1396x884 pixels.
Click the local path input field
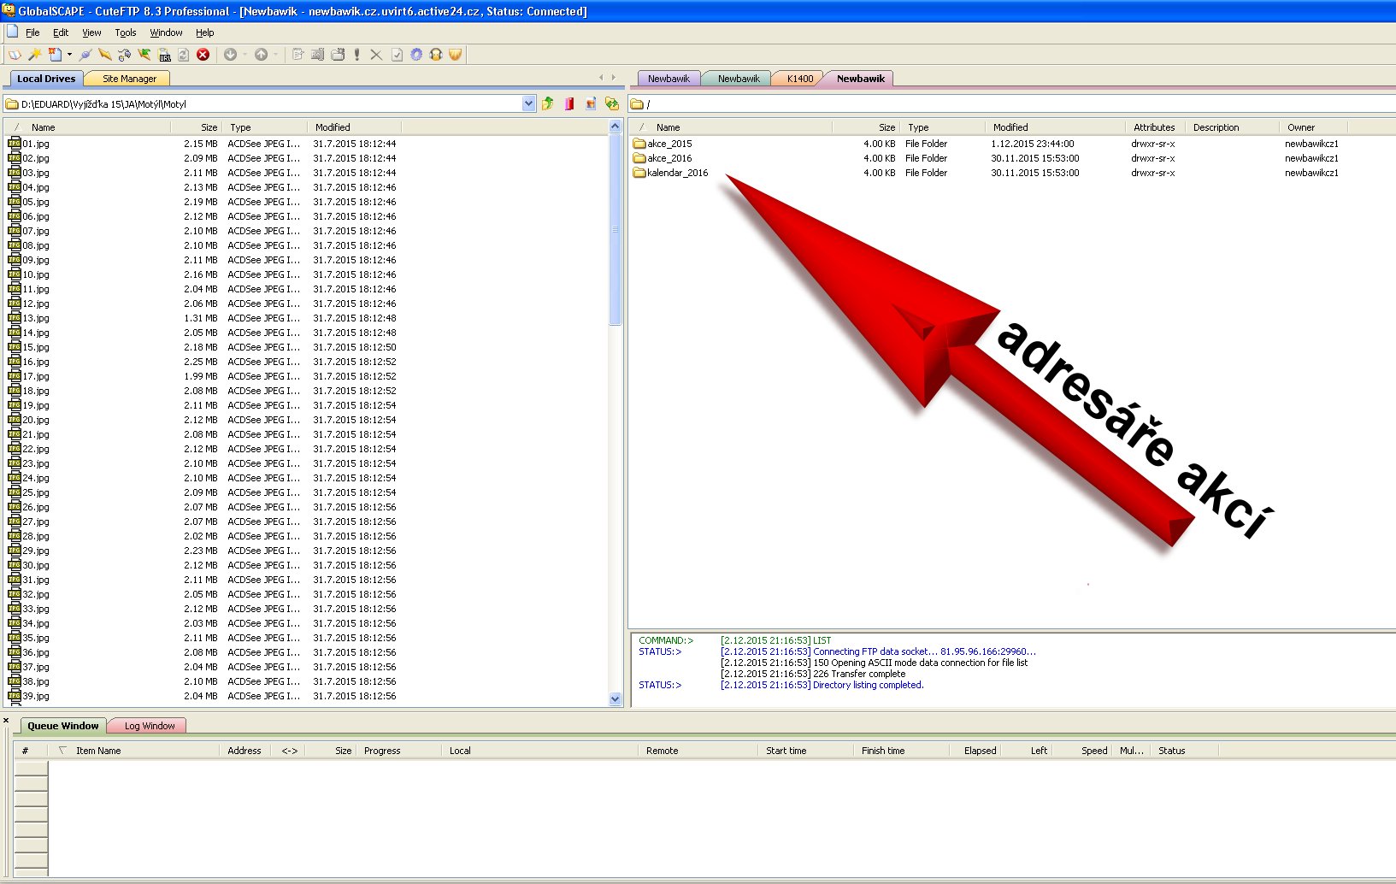pos(269,104)
